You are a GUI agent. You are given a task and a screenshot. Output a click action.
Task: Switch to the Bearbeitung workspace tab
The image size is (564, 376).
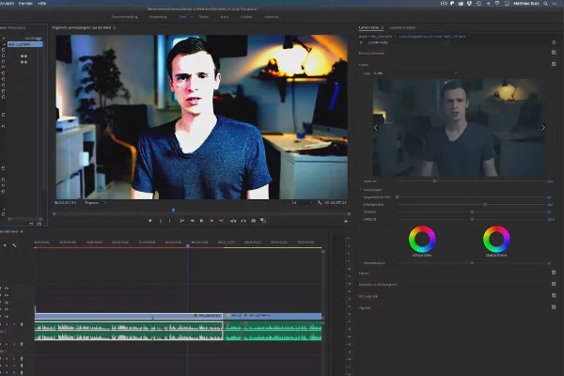pos(158,17)
